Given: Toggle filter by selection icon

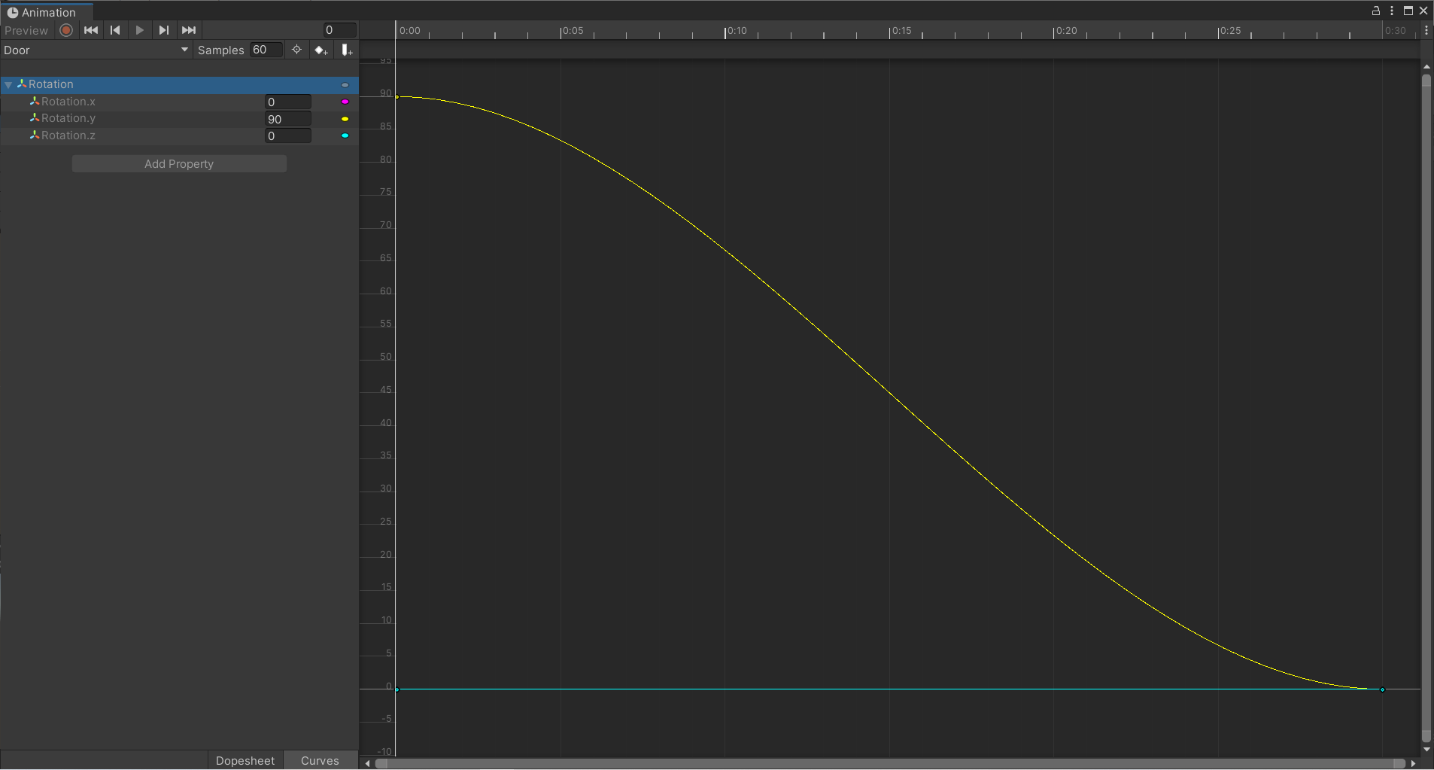Looking at the screenshot, I should pyautogui.click(x=296, y=50).
